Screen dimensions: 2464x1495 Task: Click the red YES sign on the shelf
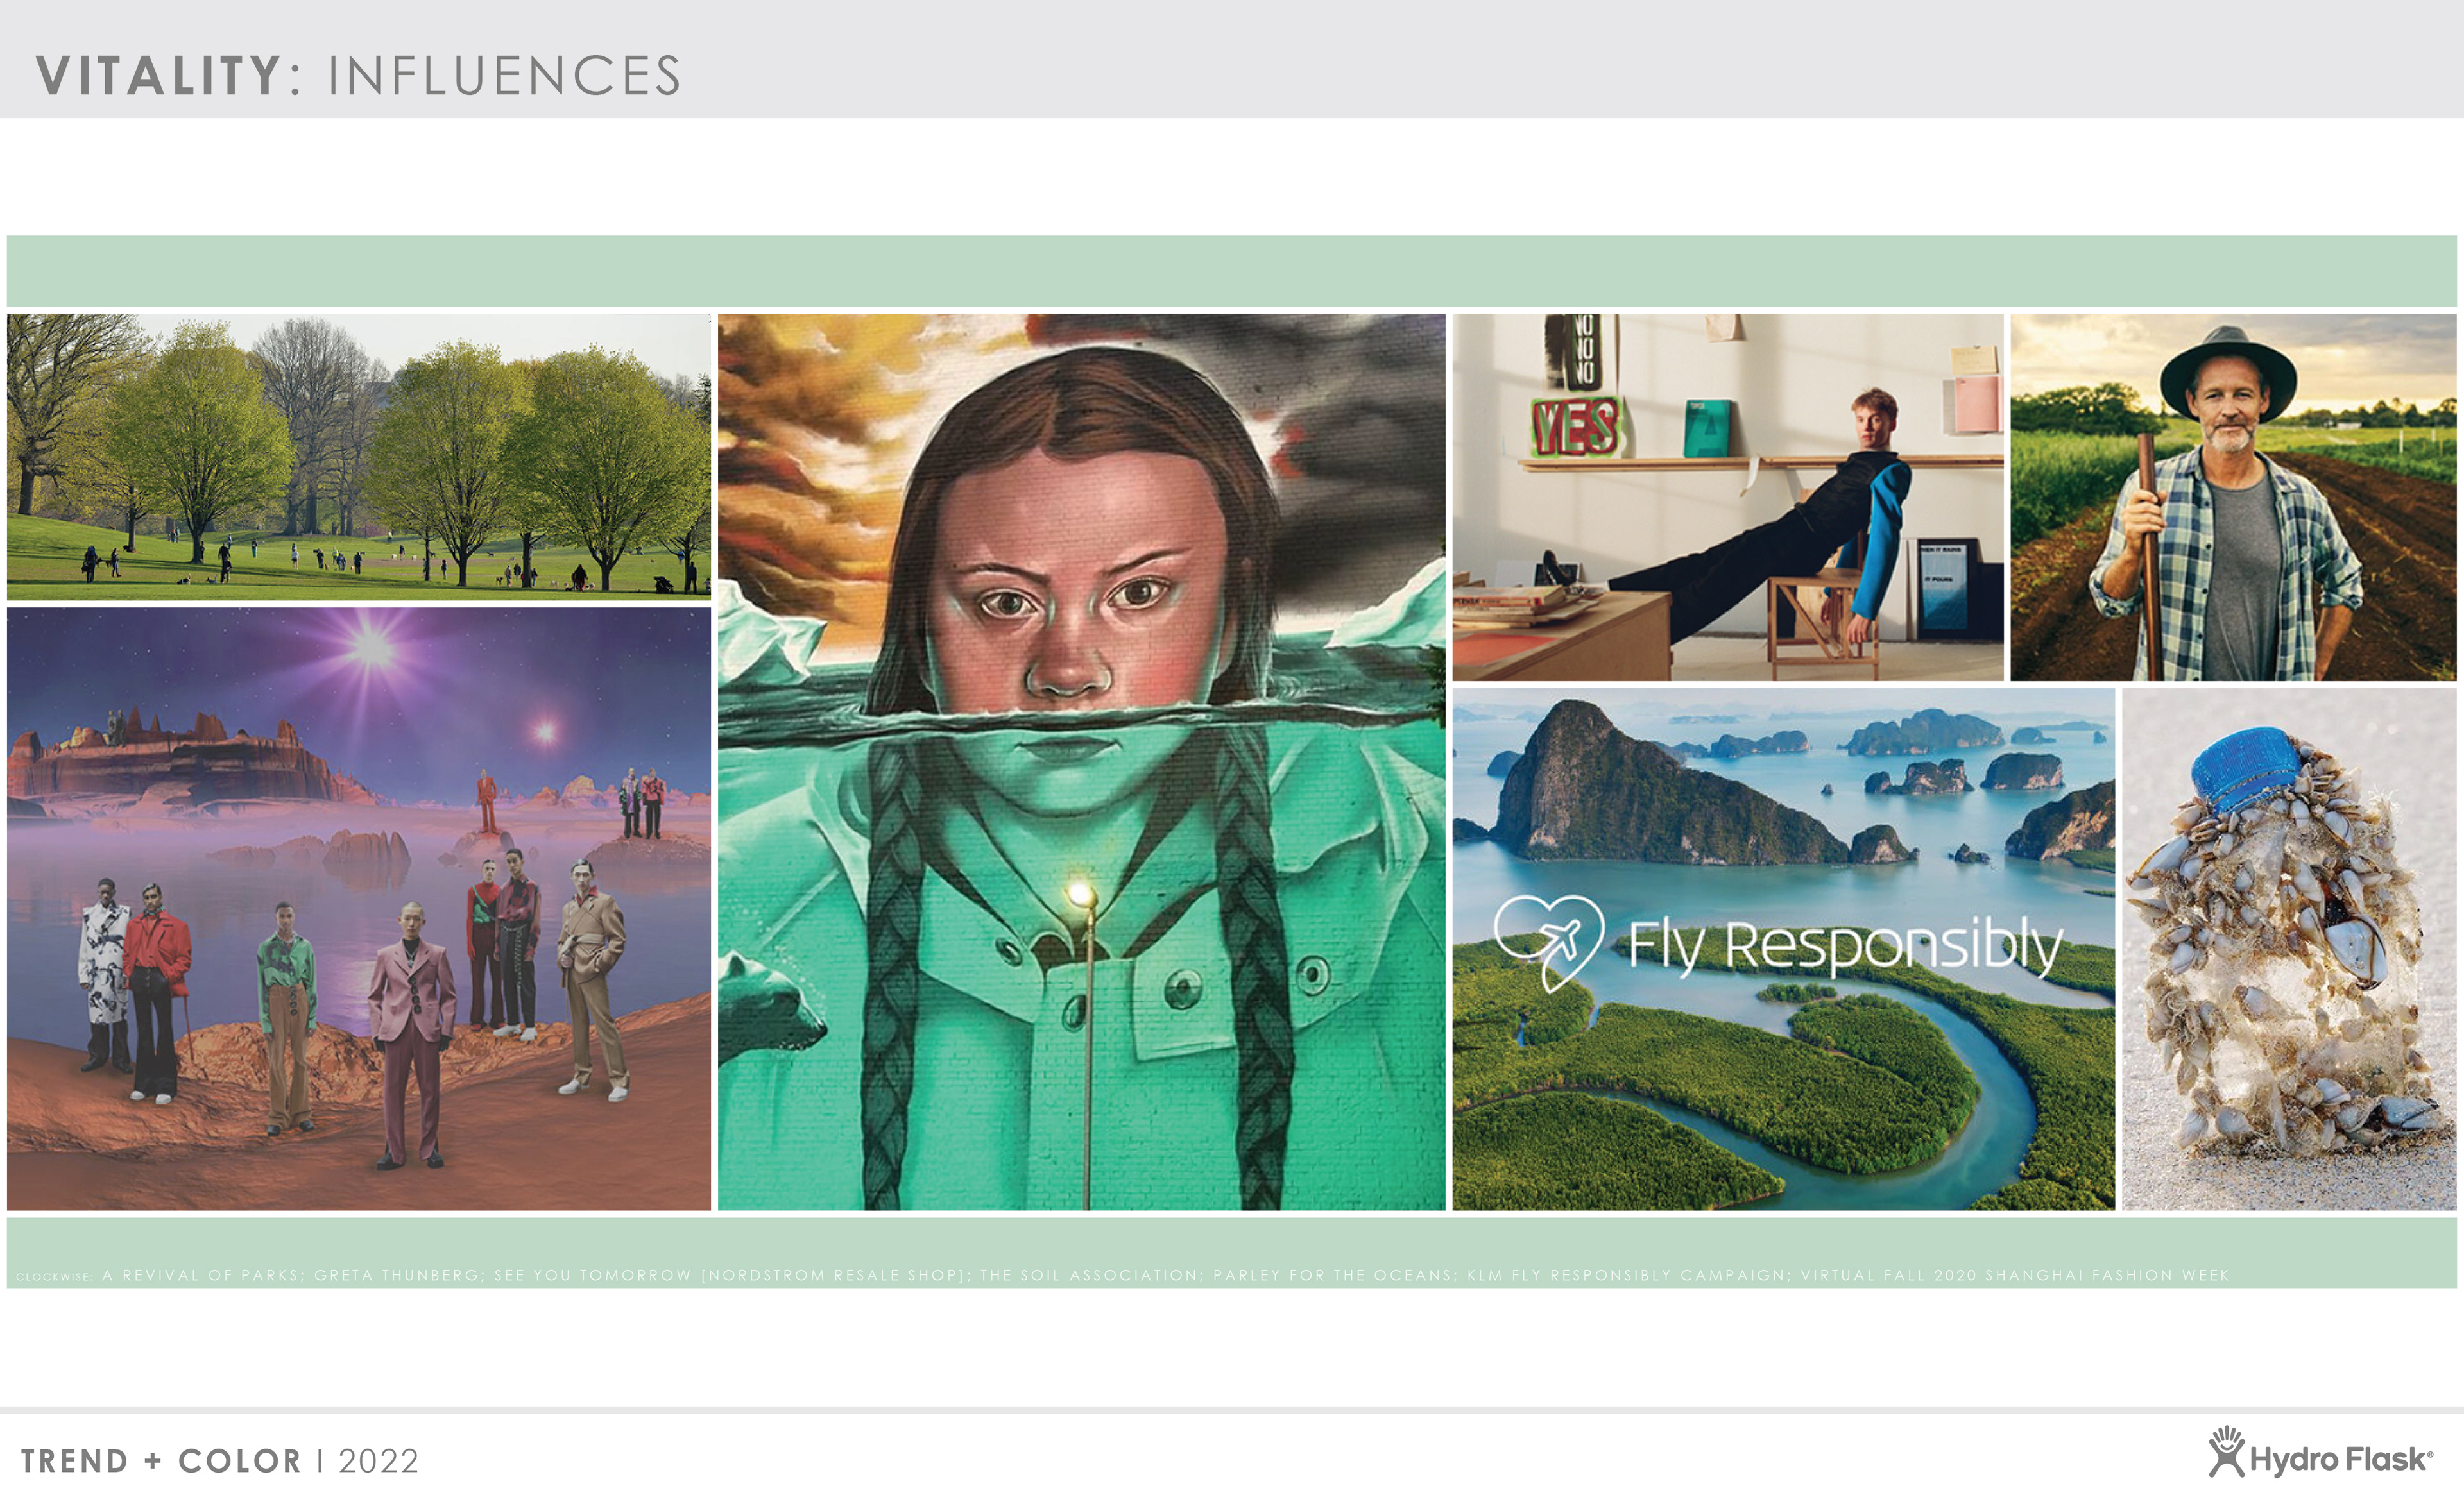pyautogui.click(x=1575, y=427)
